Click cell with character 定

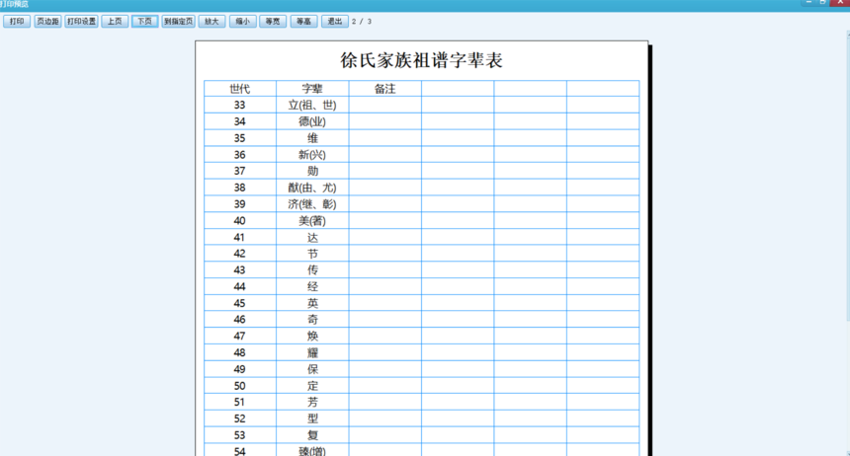click(312, 386)
